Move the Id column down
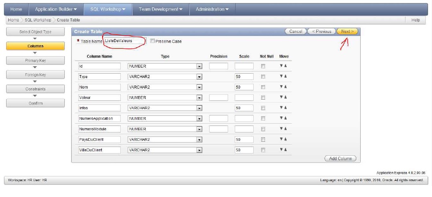 coord(281,66)
